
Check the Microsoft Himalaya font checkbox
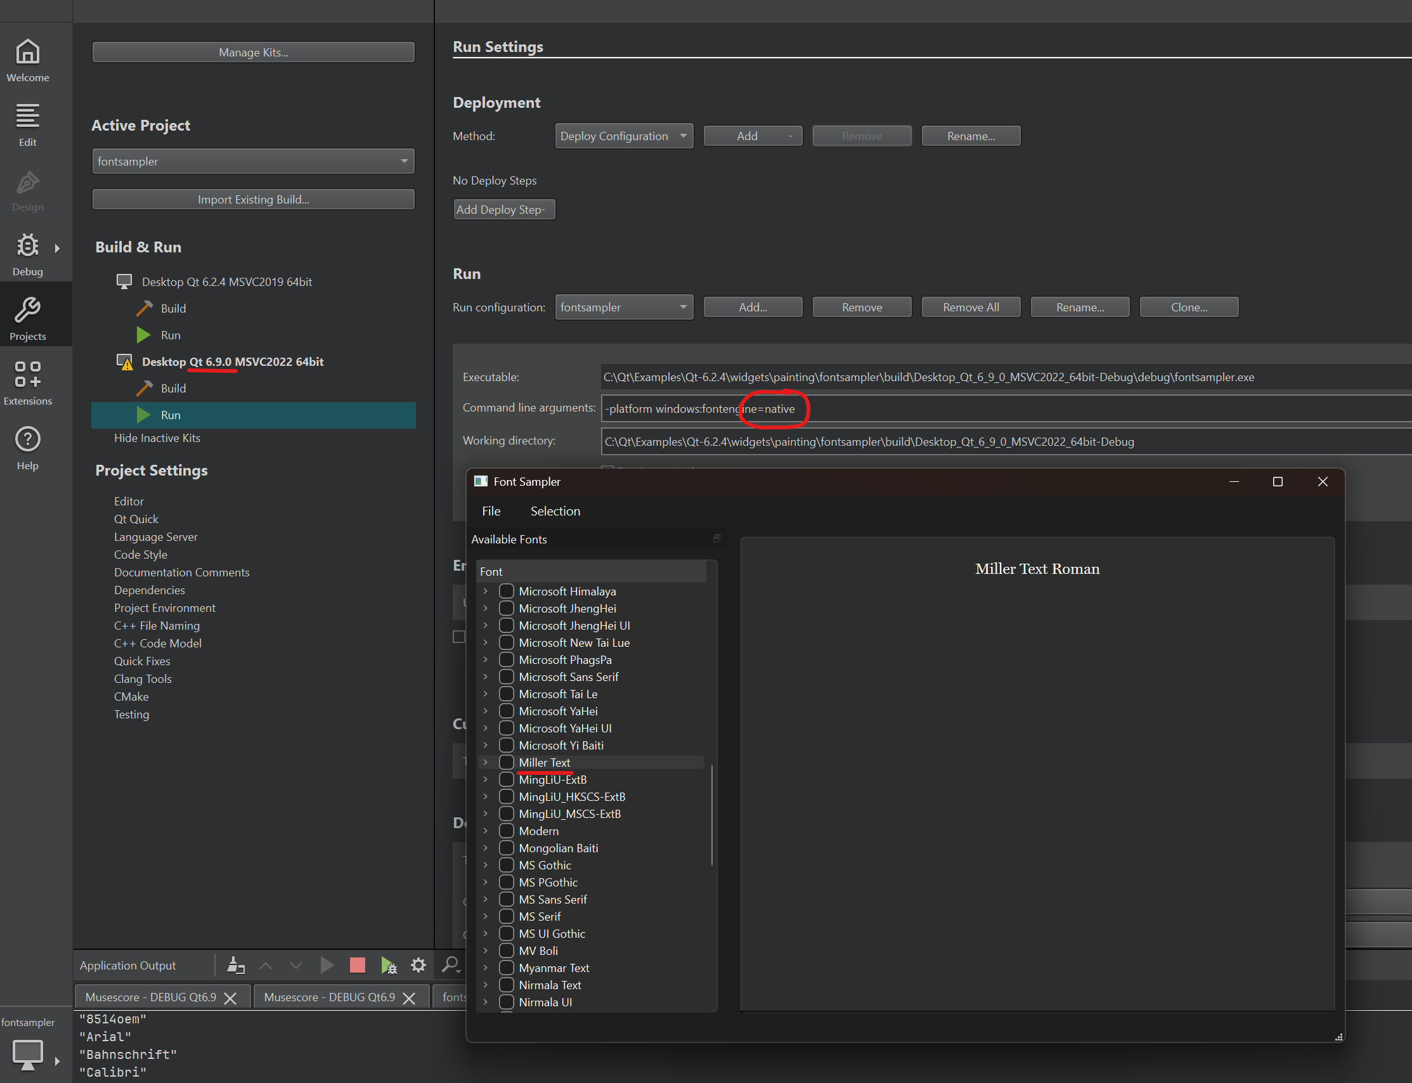(507, 591)
